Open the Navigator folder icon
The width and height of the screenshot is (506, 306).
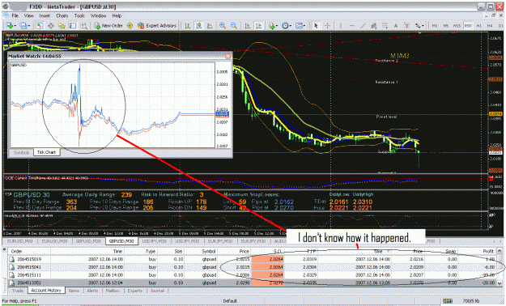(x=62, y=26)
